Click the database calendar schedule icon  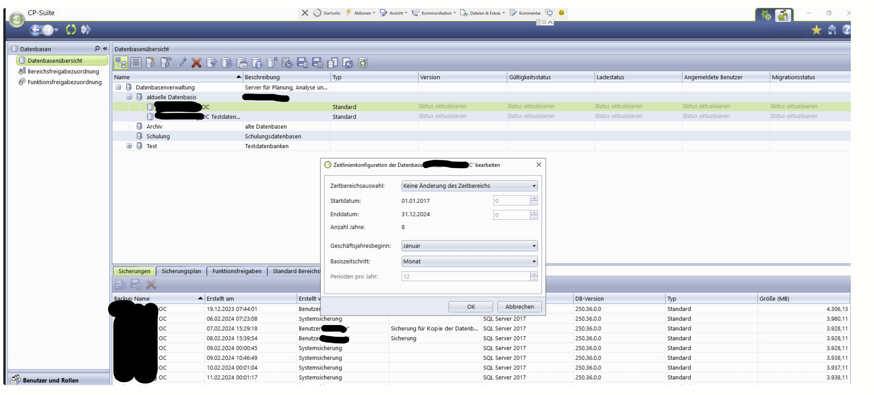[242, 63]
